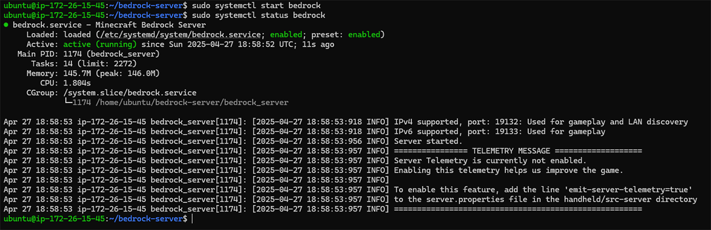Click the 'sudo systemctl status bedrock' command
The image size is (711, 230).
click(x=260, y=15)
